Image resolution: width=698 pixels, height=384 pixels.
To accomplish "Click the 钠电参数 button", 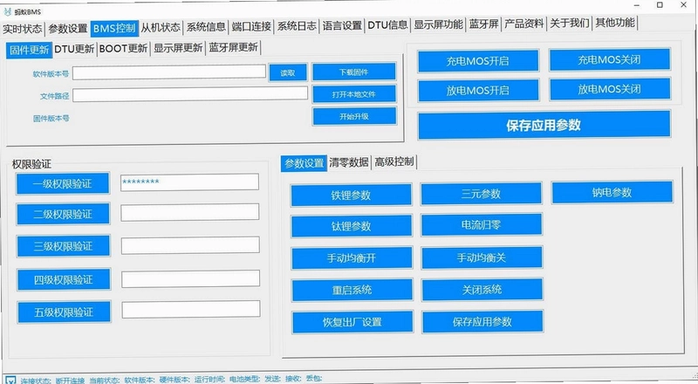I will tap(612, 193).
